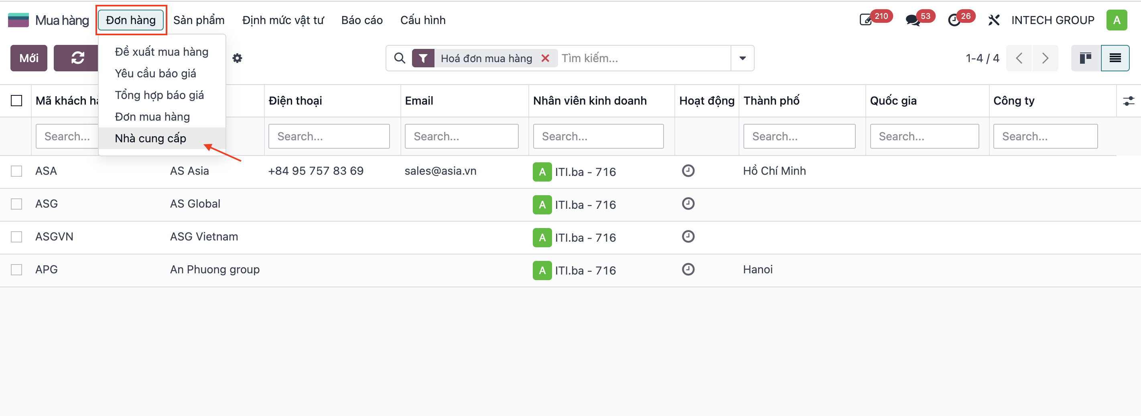
Task: Open activities clock icon with 26 badge
Action: [x=954, y=20]
